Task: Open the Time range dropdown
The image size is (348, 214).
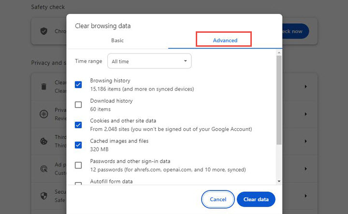Action: pyautogui.click(x=149, y=61)
